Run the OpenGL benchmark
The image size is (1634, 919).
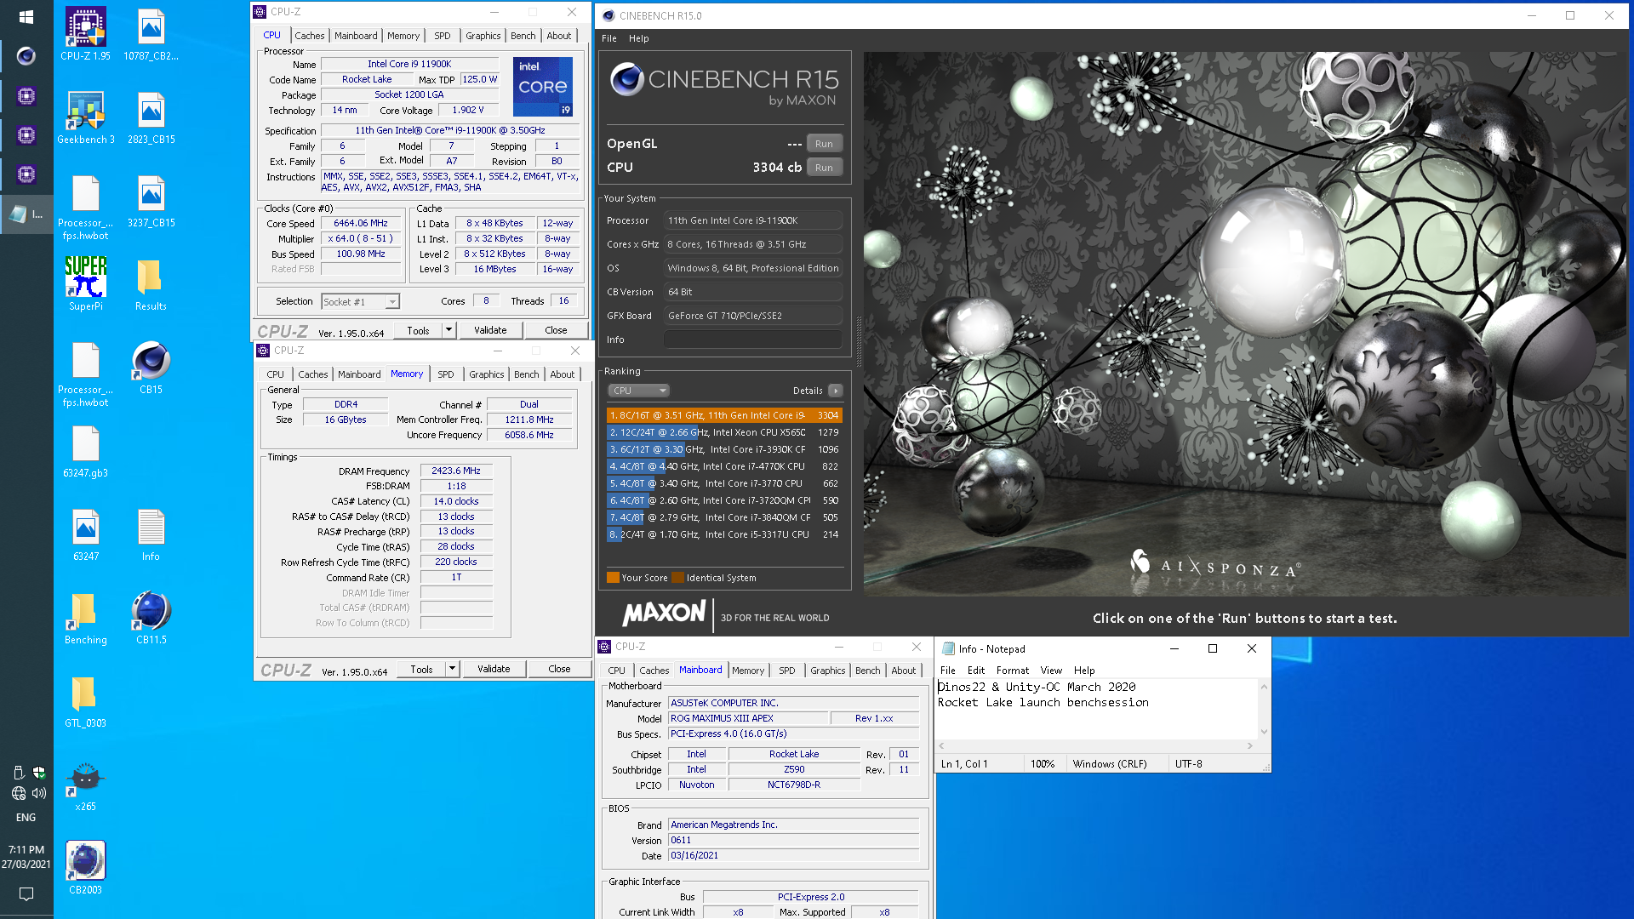[x=824, y=144]
